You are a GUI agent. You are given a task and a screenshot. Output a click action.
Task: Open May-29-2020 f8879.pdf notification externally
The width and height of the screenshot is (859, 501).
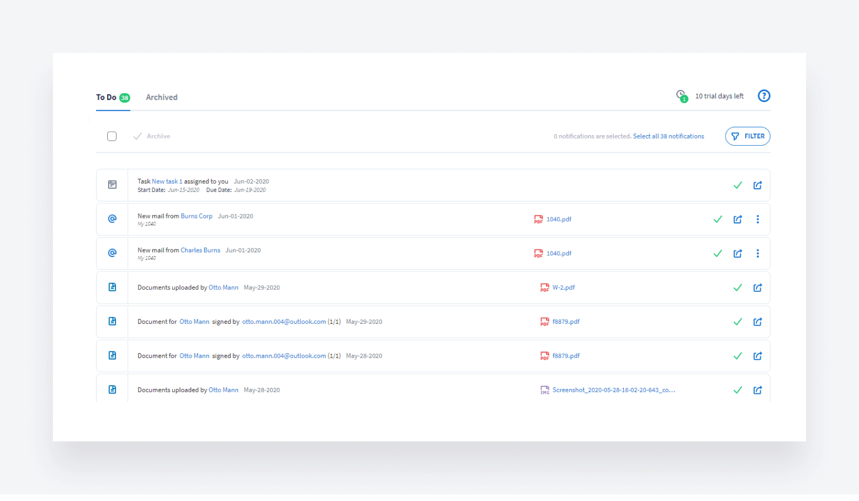coord(757,322)
